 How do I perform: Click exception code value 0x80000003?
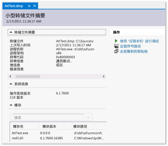(x=65, y=57)
